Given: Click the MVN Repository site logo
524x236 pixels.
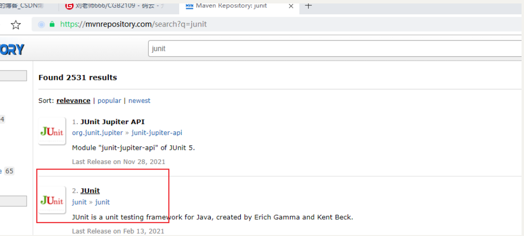Looking at the screenshot, I should click(12, 49).
